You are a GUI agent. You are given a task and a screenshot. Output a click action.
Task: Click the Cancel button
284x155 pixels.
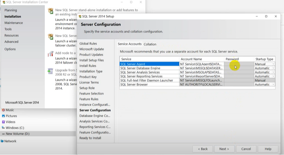(246, 149)
